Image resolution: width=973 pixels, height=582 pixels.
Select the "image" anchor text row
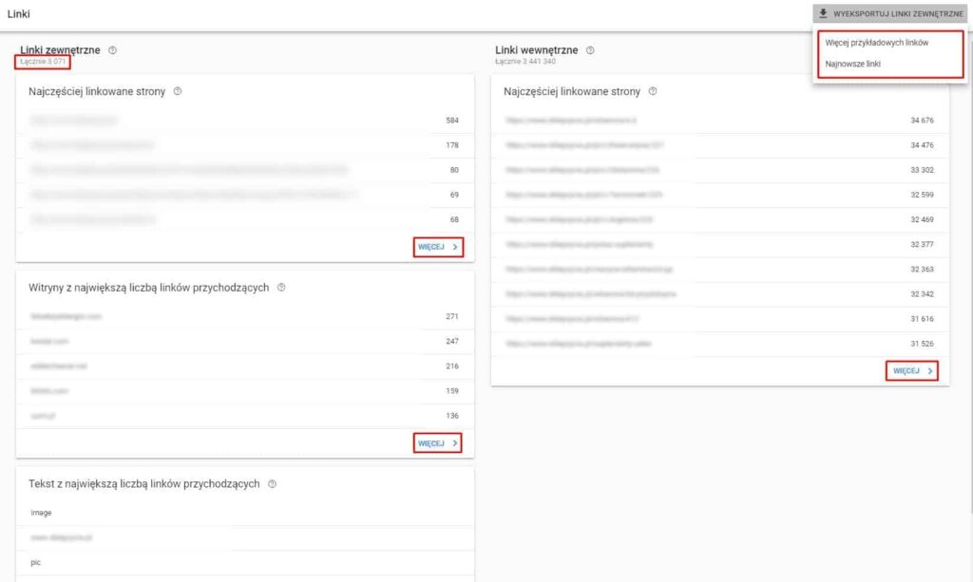238,512
